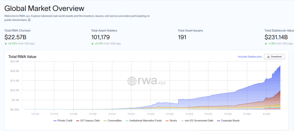
Task: Click the download icon in Download button
Action: [x=268, y=57]
